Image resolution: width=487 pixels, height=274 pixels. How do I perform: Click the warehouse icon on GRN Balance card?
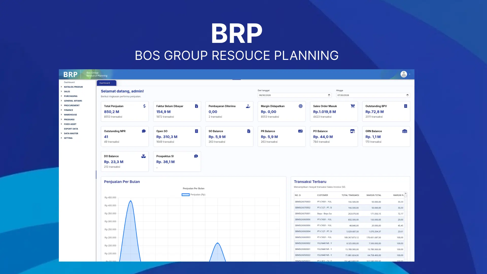pos(405,131)
